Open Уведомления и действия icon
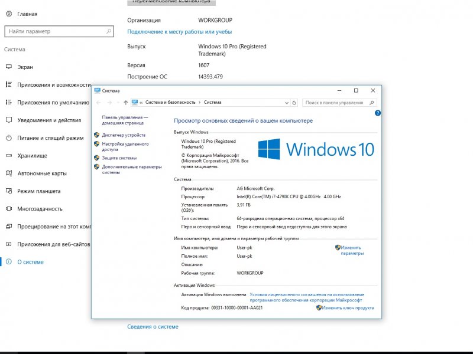Image resolution: width=473 pixels, height=354 pixels. point(9,120)
